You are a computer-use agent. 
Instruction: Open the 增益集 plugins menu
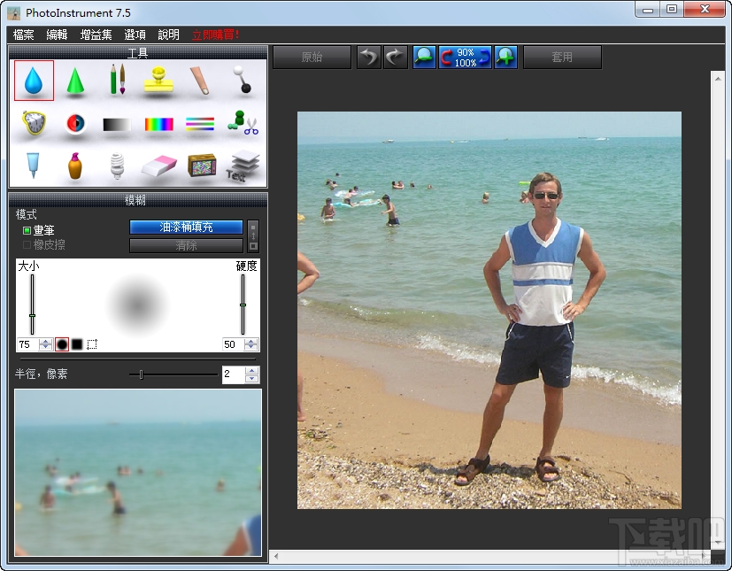click(96, 35)
